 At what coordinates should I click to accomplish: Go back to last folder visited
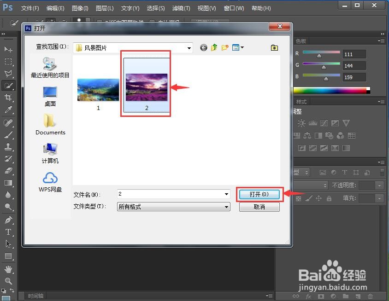204,47
